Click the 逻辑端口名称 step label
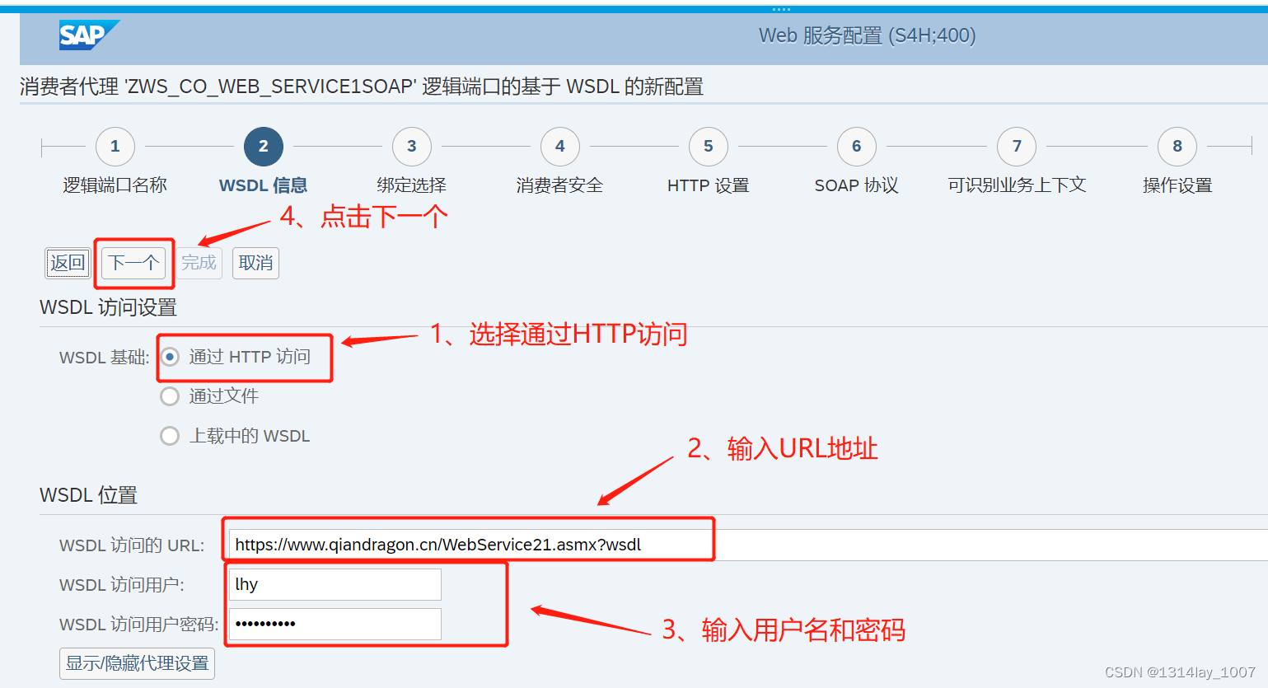Viewport: 1268px width, 688px height. pos(115,185)
